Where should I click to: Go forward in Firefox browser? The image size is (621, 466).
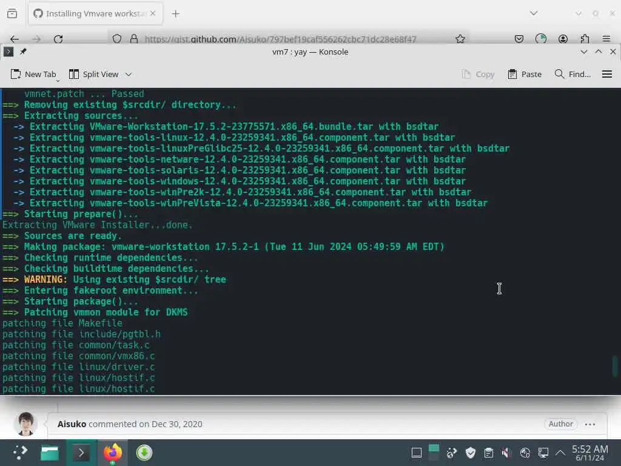36,39
